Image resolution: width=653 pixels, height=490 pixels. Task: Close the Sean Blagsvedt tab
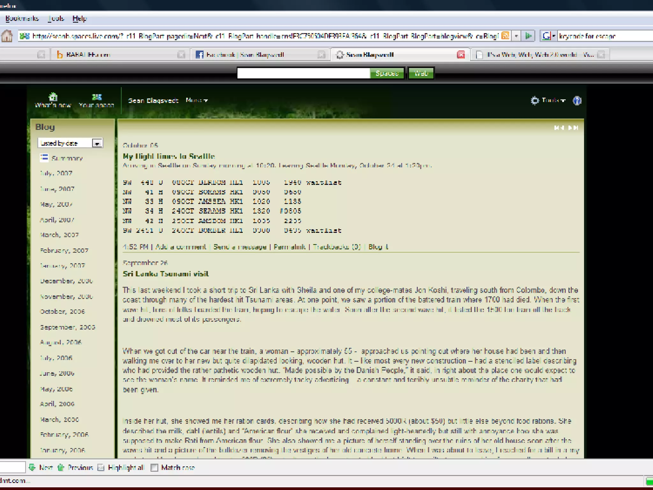(x=461, y=55)
